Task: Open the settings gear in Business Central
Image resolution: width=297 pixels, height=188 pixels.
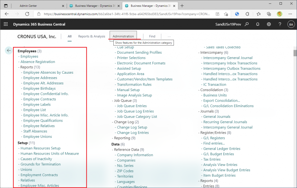Action: click(269, 24)
